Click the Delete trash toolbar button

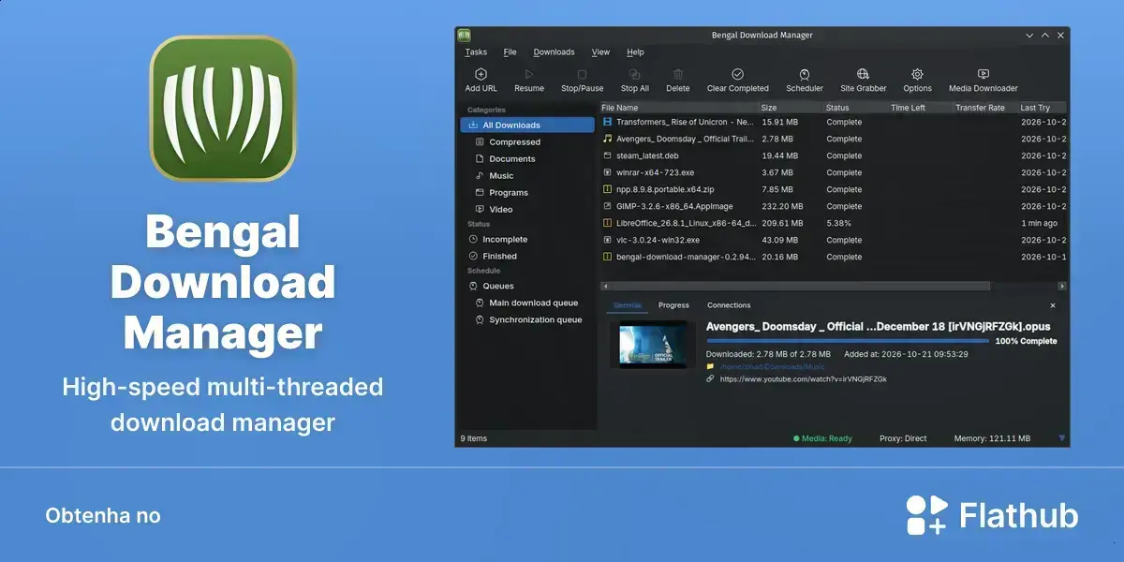click(678, 81)
